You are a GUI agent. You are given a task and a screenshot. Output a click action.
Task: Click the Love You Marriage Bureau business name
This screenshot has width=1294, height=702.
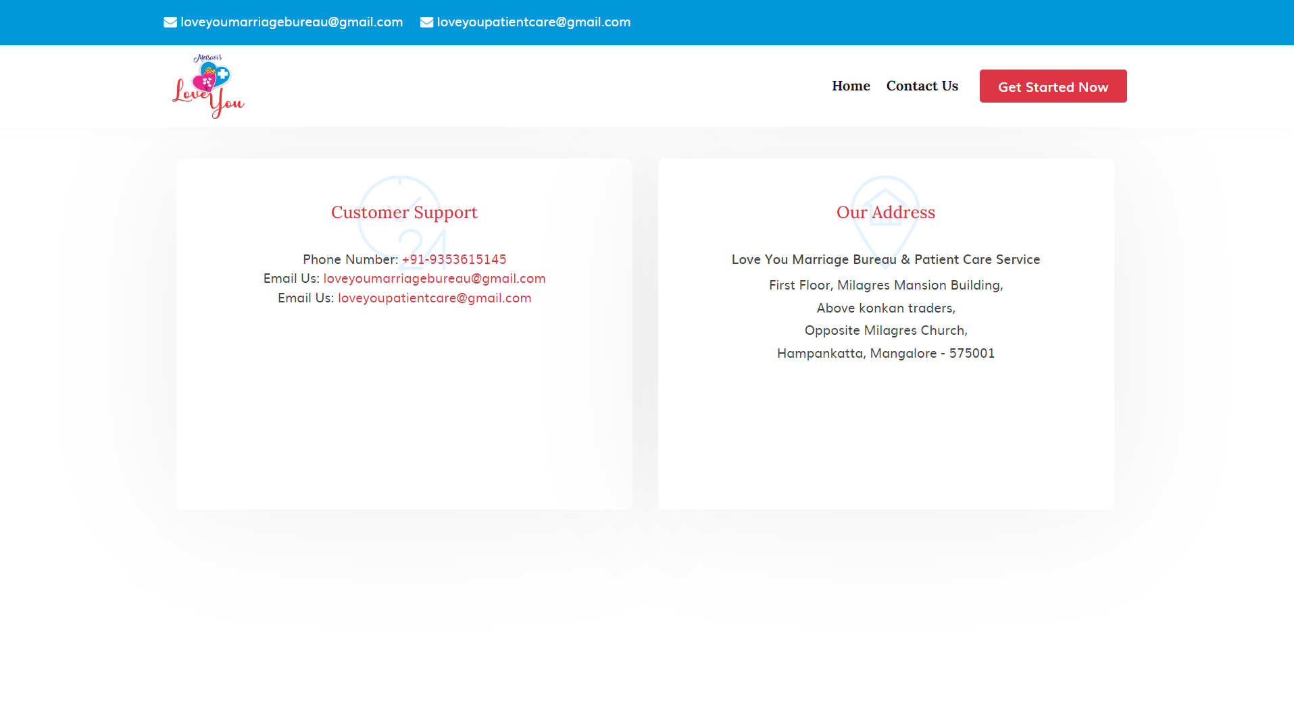[885, 259]
